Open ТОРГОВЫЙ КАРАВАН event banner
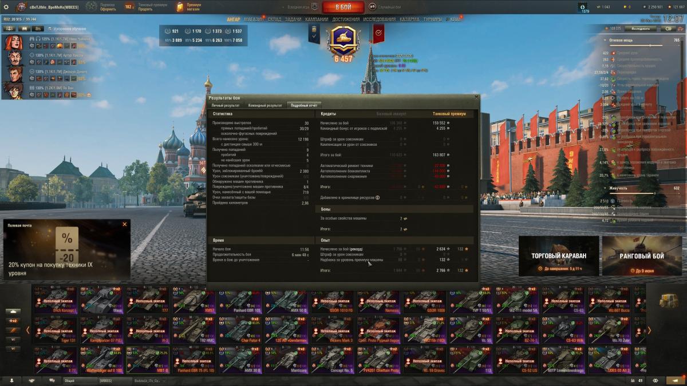Image resolution: width=687 pixels, height=386 pixels. click(x=559, y=256)
